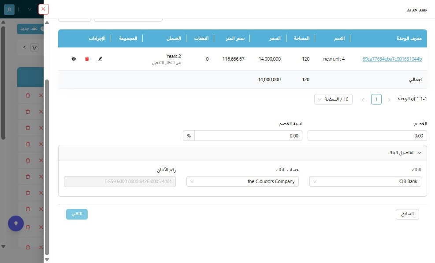The width and height of the screenshot is (435, 263).
Task: Click the النفقات column header
Action: (x=201, y=38)
